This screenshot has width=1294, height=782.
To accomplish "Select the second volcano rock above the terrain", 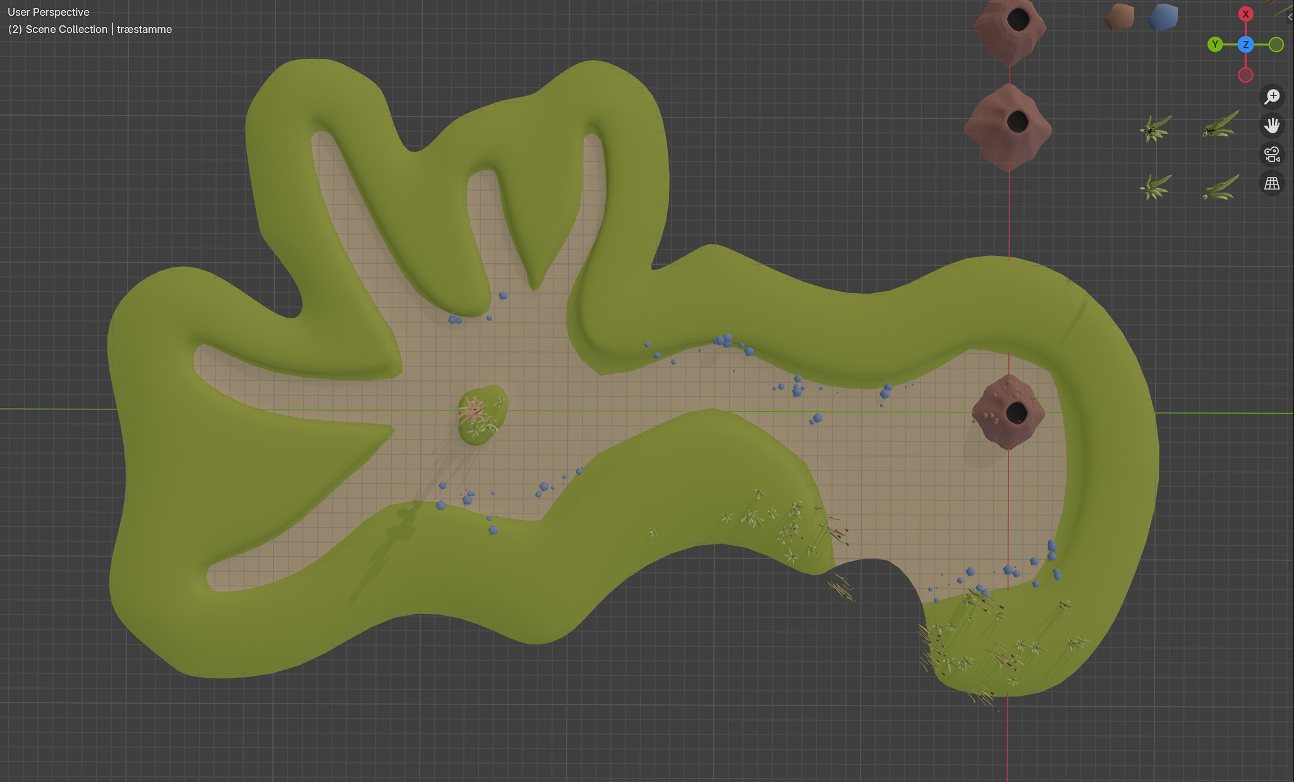I will point(1008,127).
